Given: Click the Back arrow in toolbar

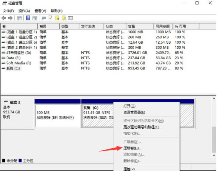Looking at the screenshot, I should tap(4, 18).
